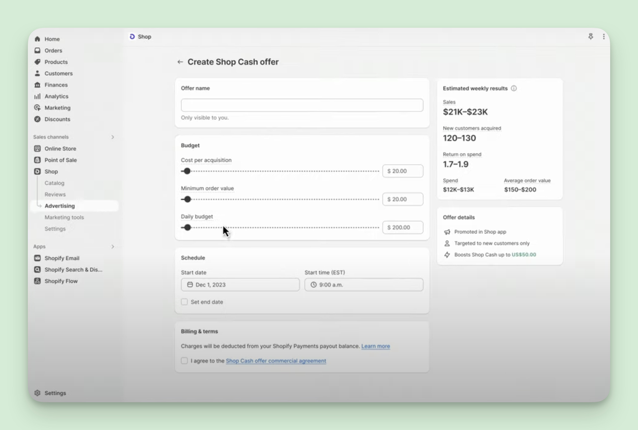Click info icon next to Estimated weekly results
Viewport: 638px width, 430px height.
514,88
